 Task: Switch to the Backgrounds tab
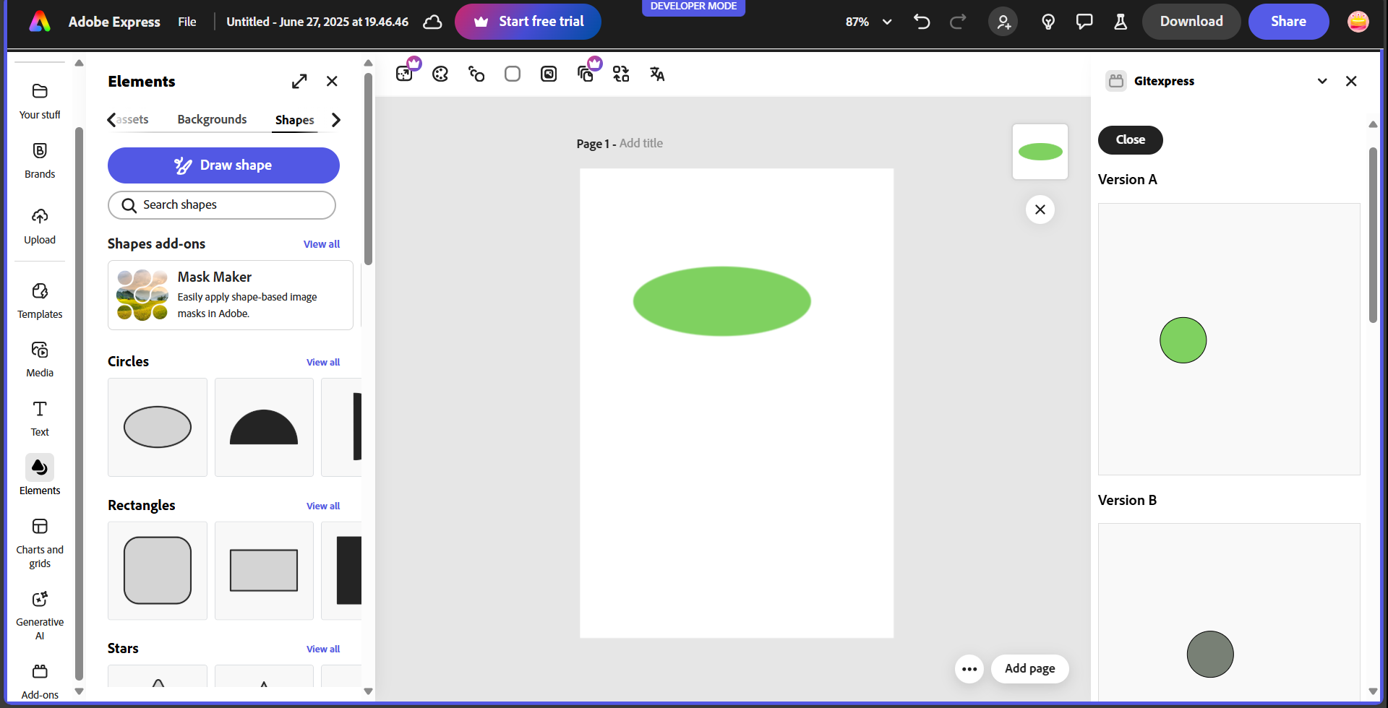point(212,119)
